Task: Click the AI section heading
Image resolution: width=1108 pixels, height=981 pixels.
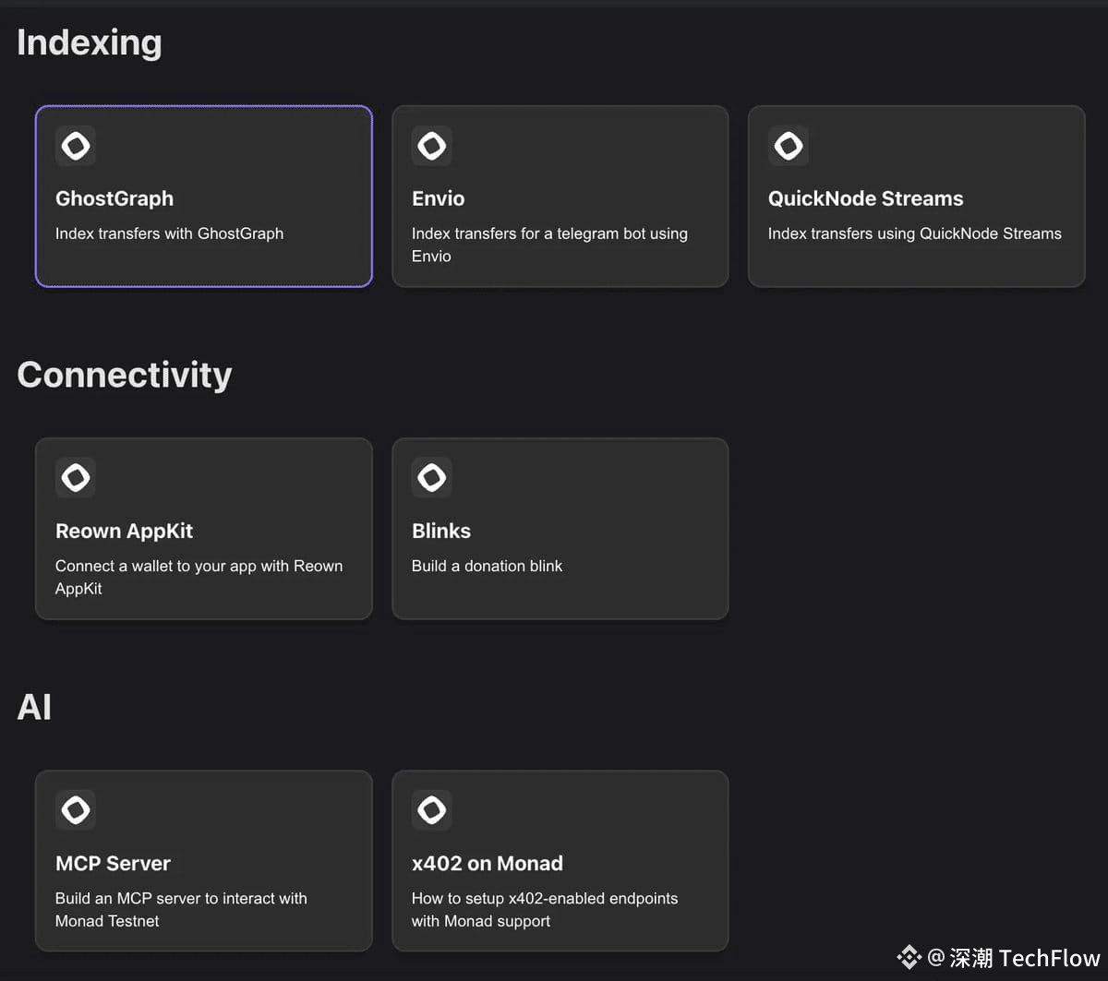Action: coord(34,707)
